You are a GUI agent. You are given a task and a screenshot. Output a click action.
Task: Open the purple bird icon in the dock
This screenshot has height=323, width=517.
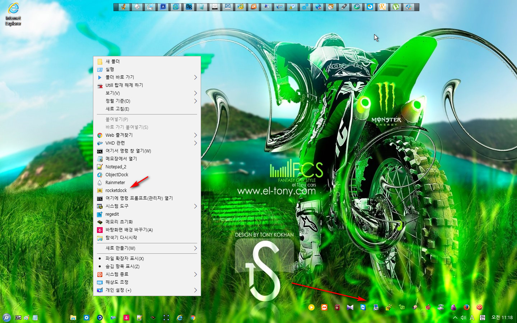pyautogui.click(x=453, y=307)
